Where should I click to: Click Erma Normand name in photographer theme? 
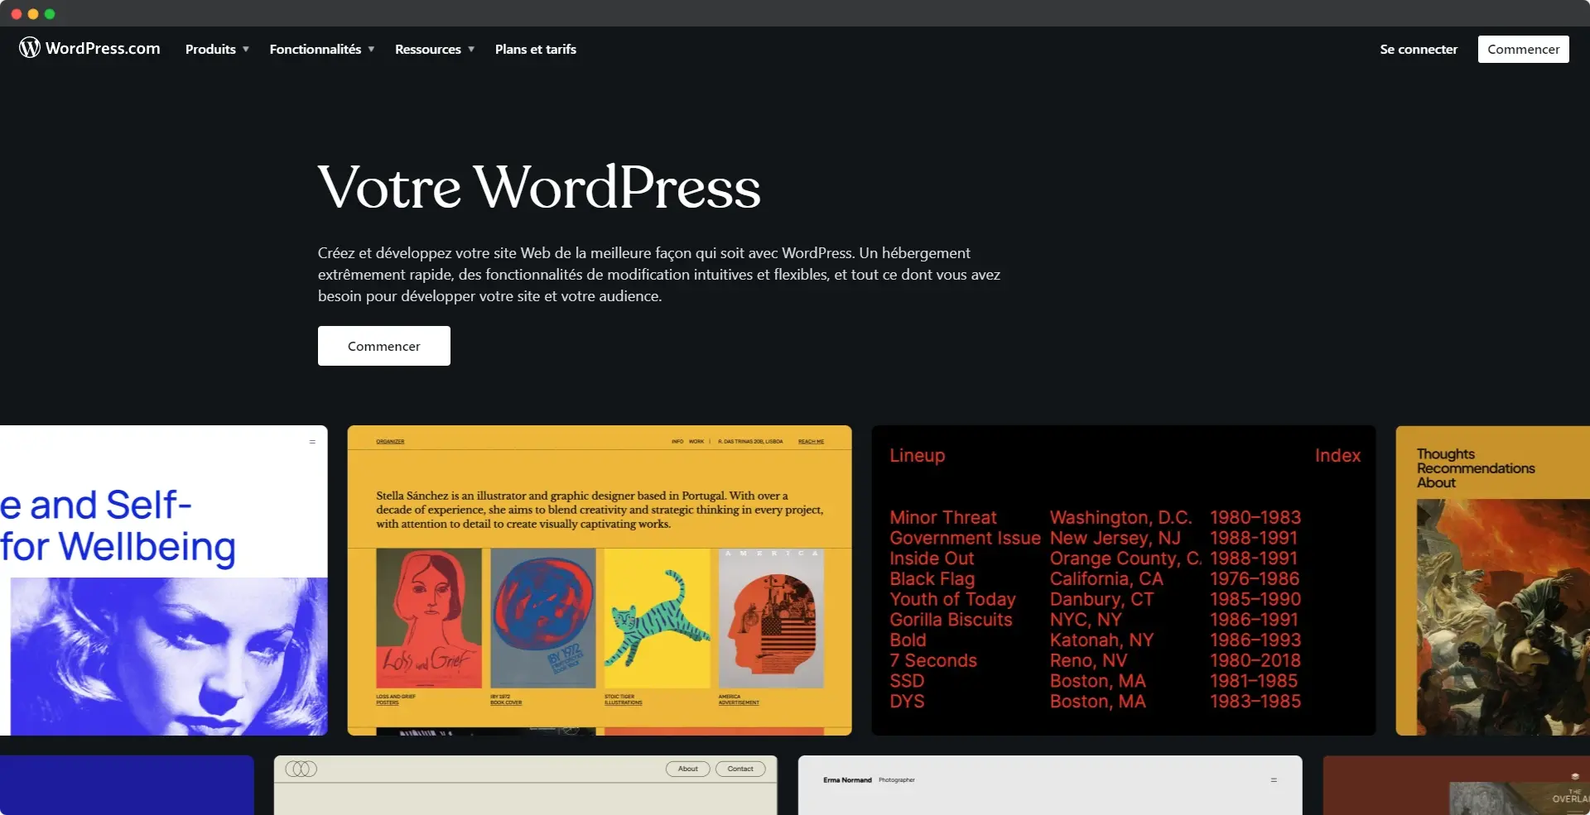click(x=847, y=779)
